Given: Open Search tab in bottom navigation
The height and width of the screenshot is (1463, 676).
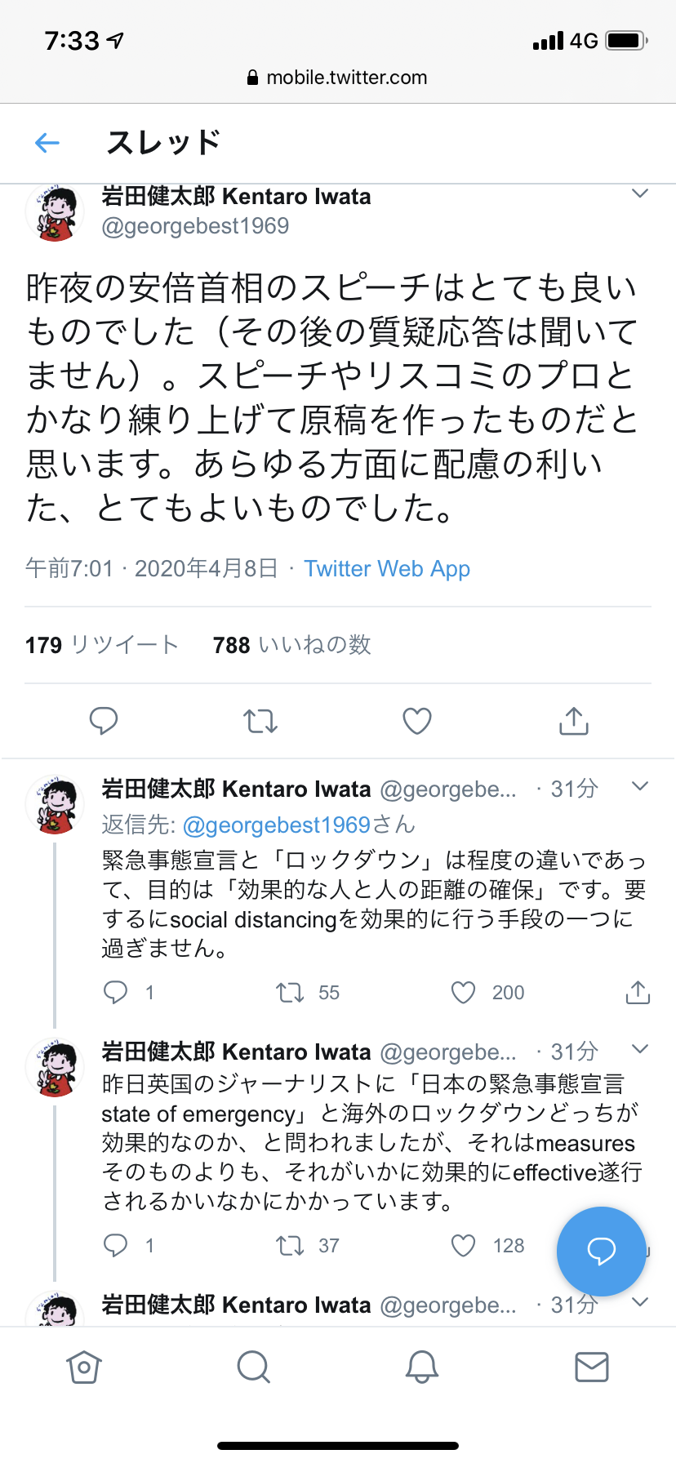Looking at the screenshot, I should [x=253, y=1367].
